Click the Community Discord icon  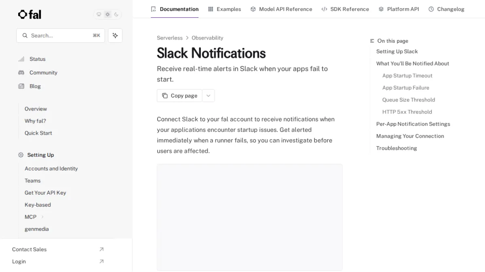coord(21,73)
